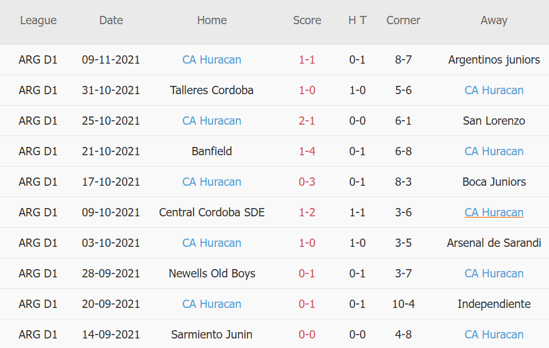549x348 pixels.
Task: Select Independiente away team name
Action: coord(494,304)
